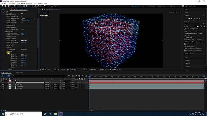
Task: Select the Puppet Pin tool
Action: (45, 6)
